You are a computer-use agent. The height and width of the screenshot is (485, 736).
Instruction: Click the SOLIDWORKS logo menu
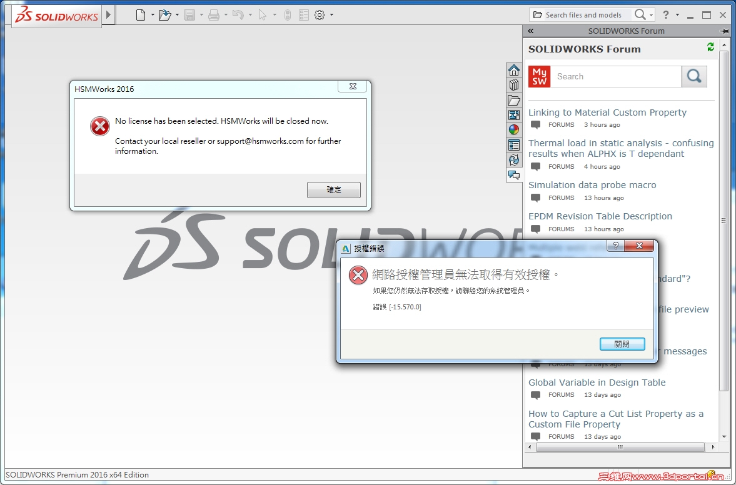coord(57,16)
